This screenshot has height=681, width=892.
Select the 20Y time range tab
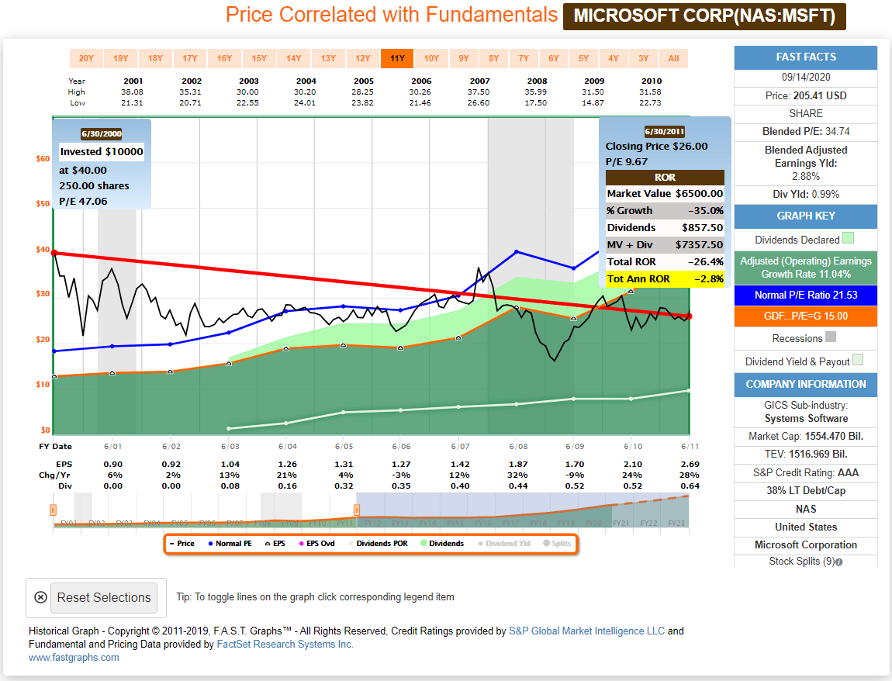86,58
